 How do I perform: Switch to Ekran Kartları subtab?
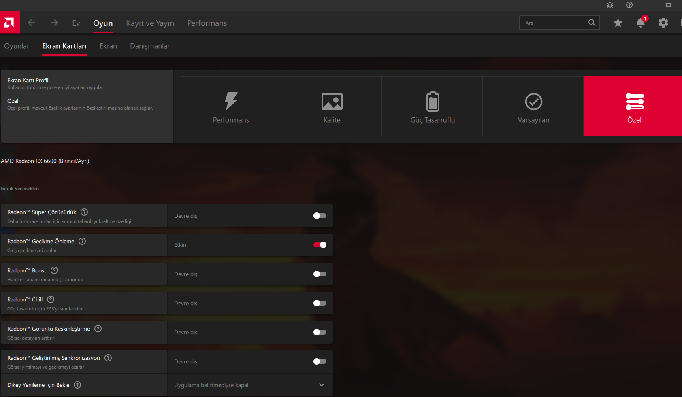[64, 46]
